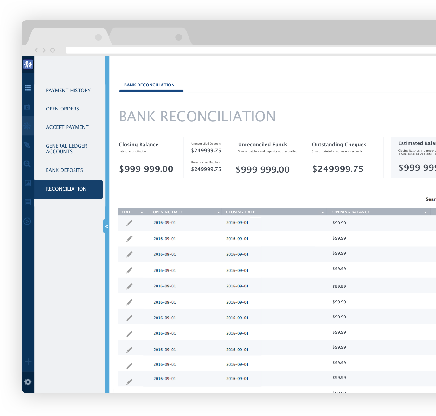Click the browser refresh icon
Screen dimensions: 436x416
tap(53, 50)
